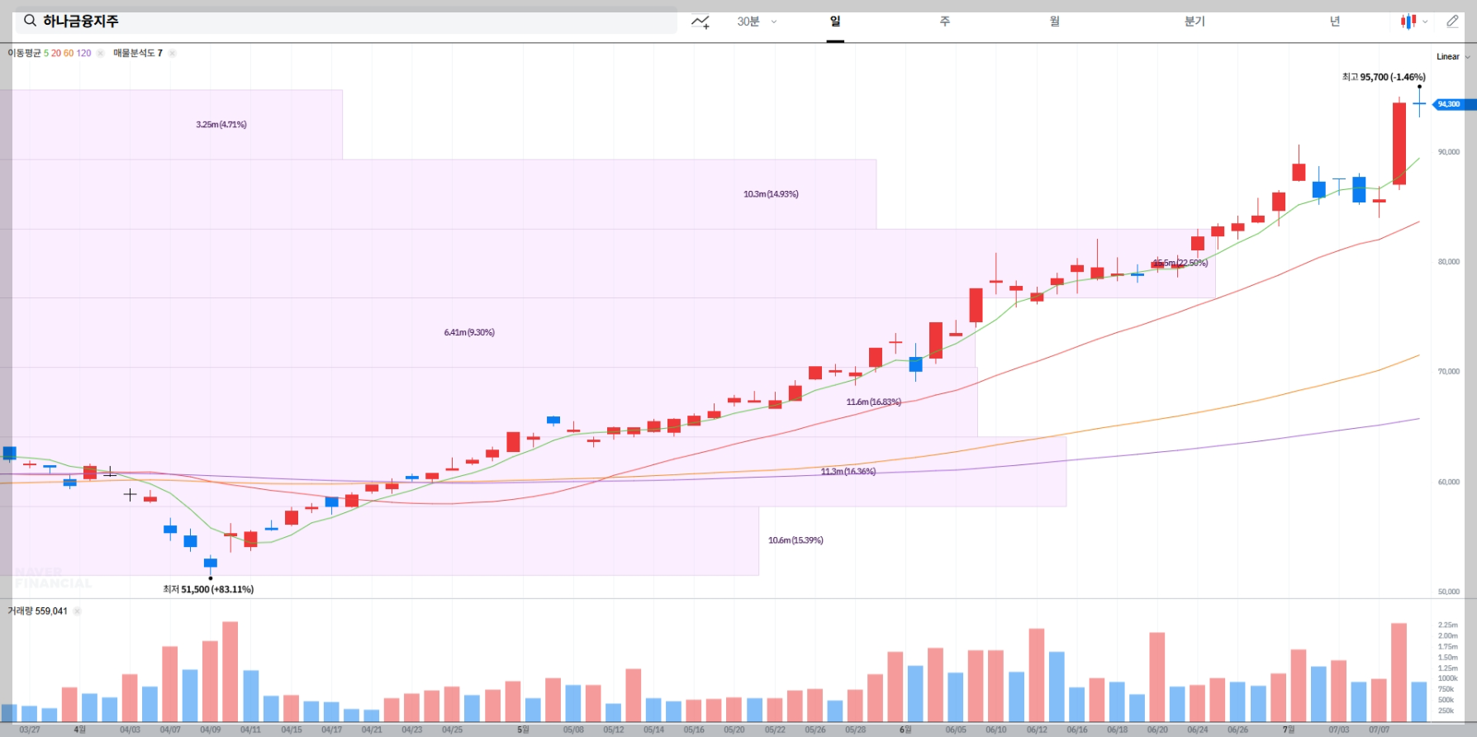The width and height of the screenshot is (1477, 737).
Task: Open the candlestick chart type selector
Action: pyautogui.click(x=1414, y=21)
